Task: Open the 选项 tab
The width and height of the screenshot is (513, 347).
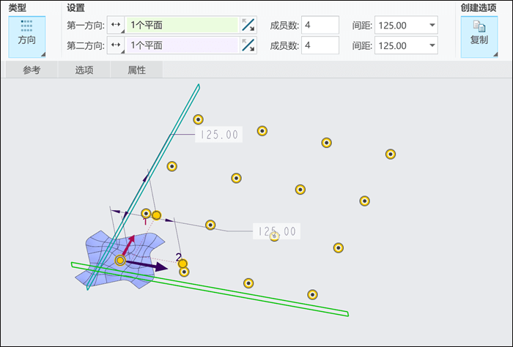Action: (x=84, y=70)
